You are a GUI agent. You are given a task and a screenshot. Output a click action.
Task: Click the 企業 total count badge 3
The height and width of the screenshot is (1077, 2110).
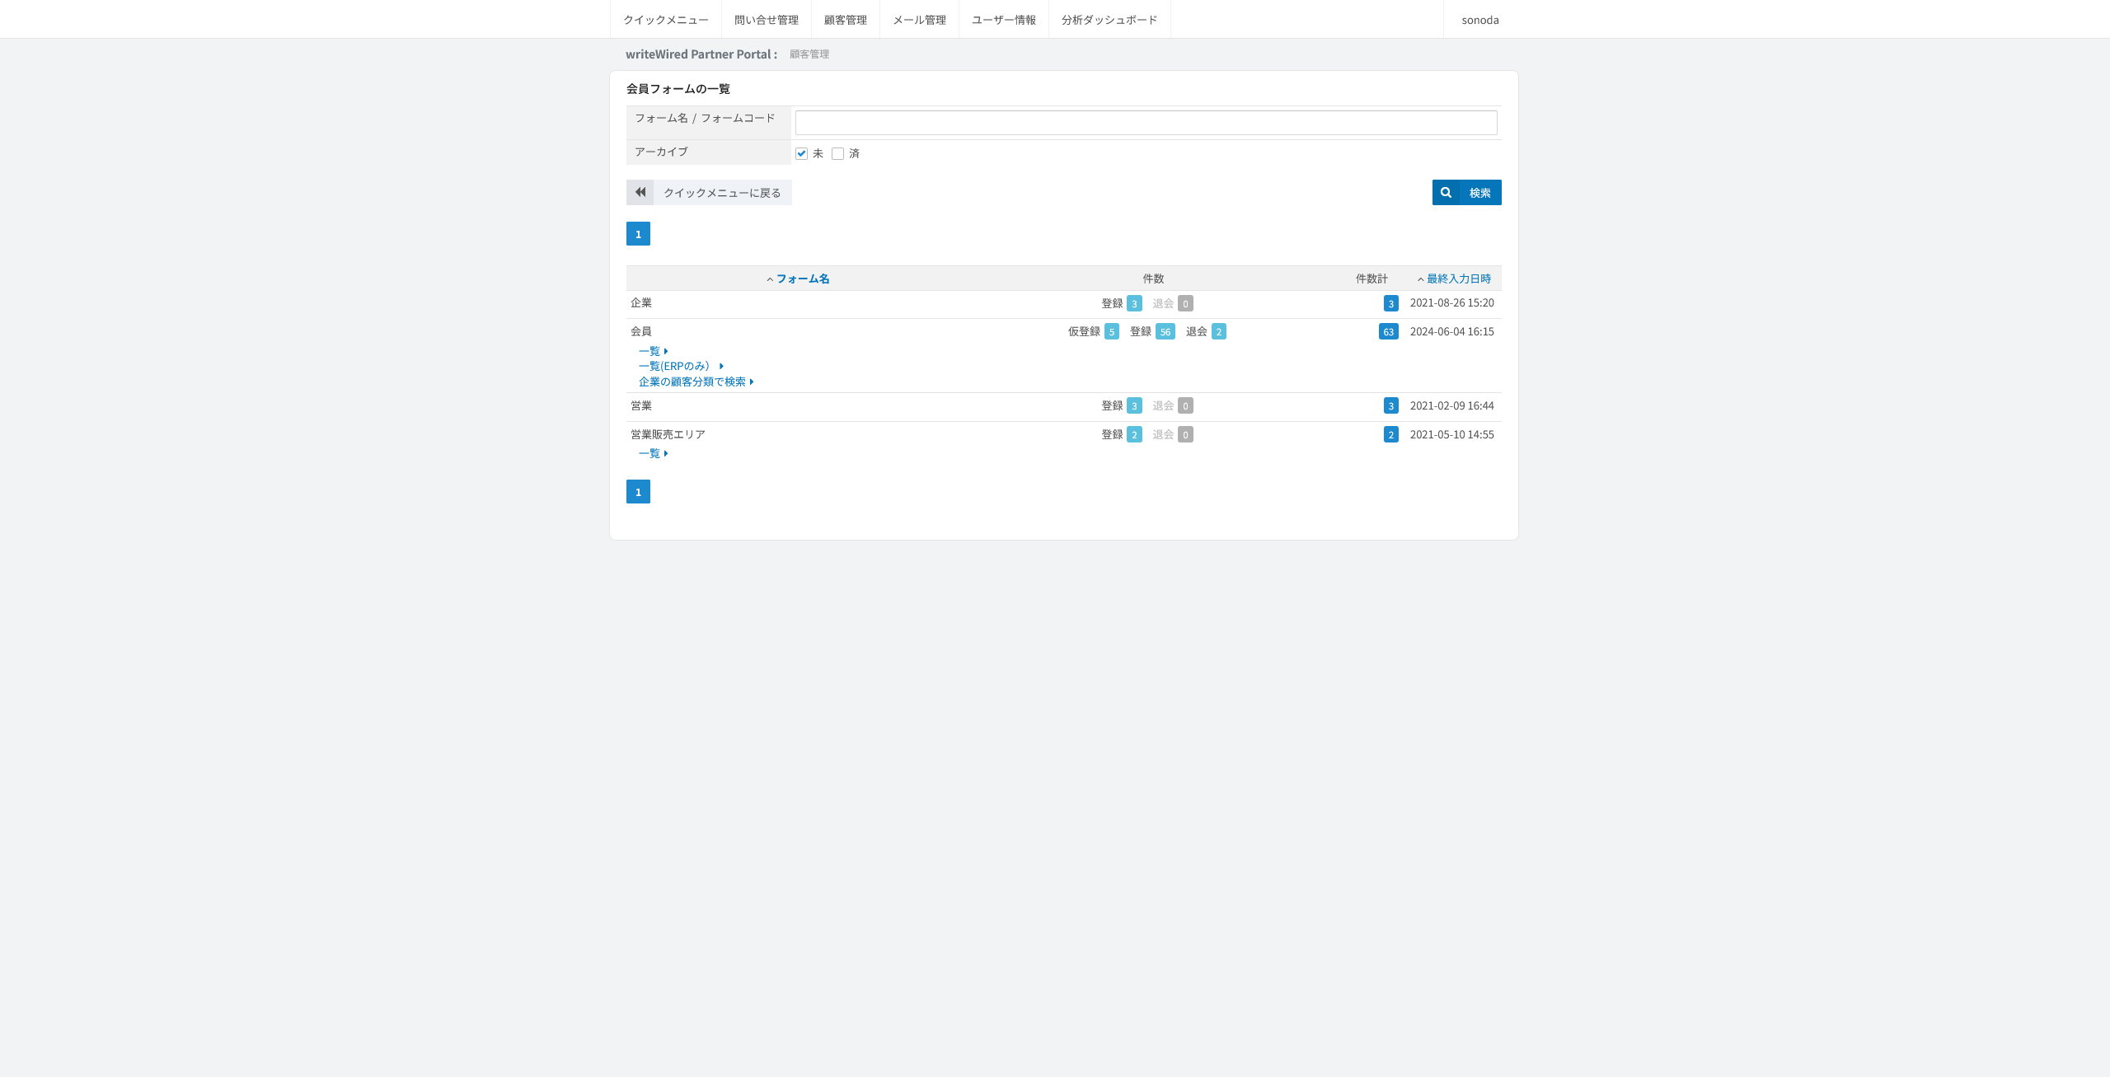(1390, 303)
